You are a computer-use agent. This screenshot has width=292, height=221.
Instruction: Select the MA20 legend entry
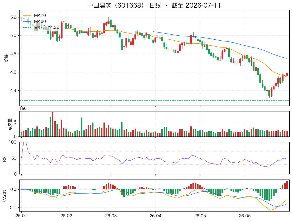point(34,15)
